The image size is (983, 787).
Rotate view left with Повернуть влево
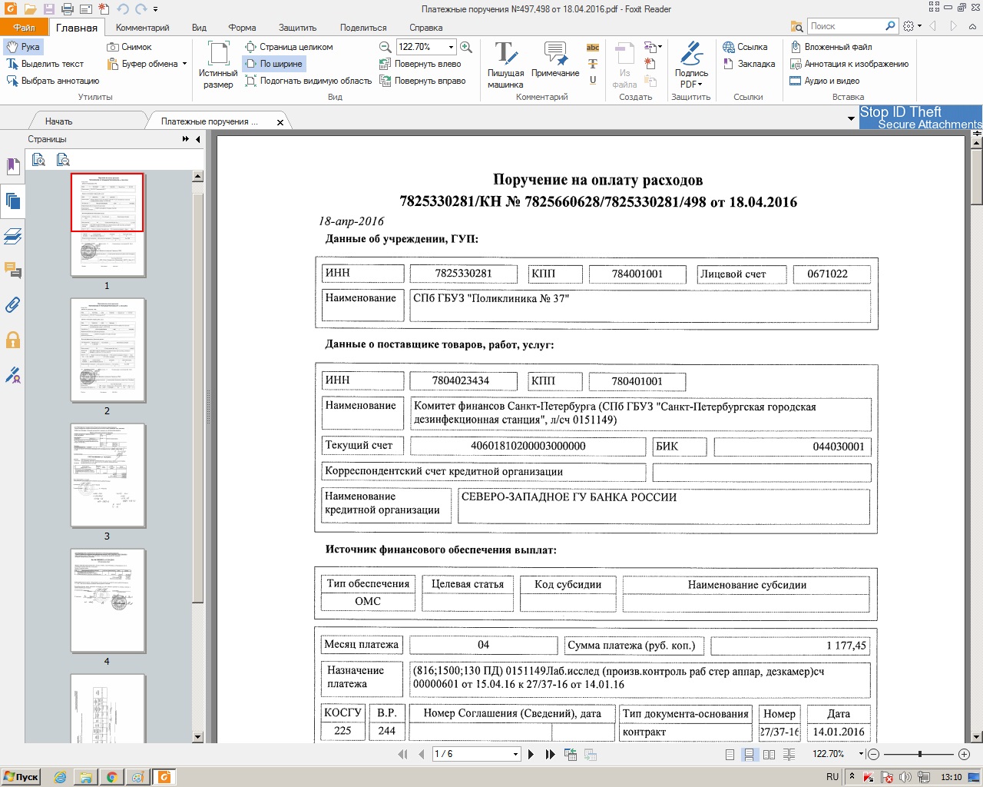420,64
